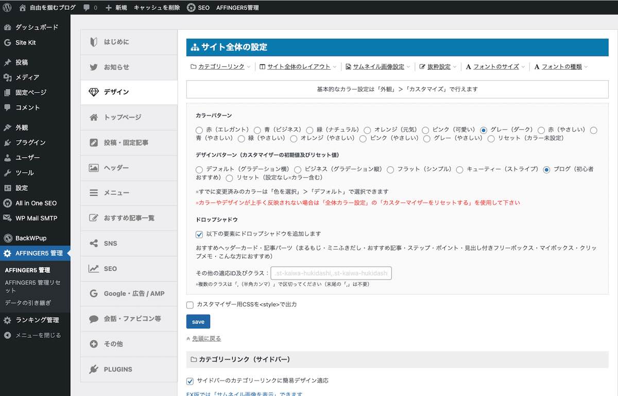Click the Google G icon in sidebar
This screenshot has height=396, width=618.
point(93,294)
